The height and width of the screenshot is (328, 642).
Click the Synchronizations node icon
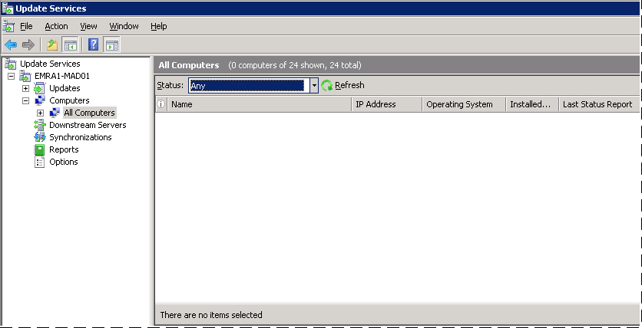40,137
